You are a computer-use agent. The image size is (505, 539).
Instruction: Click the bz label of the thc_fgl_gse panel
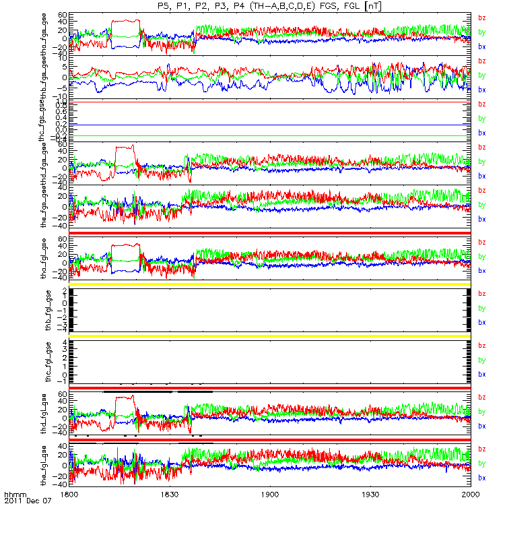pos(481,346)
